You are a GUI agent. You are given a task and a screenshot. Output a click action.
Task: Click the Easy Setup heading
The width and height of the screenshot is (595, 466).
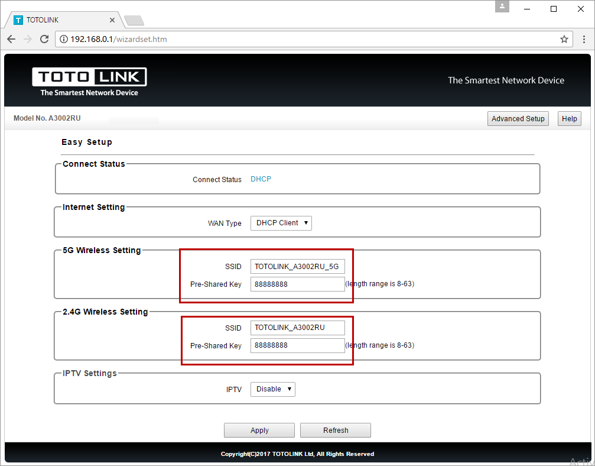[87, 142]
